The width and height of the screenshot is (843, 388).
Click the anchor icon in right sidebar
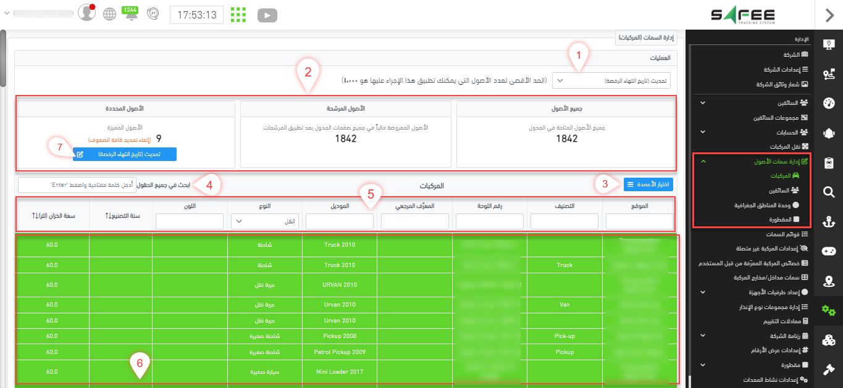point(829,222)
